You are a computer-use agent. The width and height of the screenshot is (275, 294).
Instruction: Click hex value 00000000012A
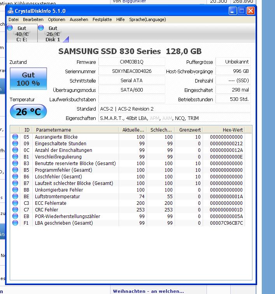click(226, 150)
